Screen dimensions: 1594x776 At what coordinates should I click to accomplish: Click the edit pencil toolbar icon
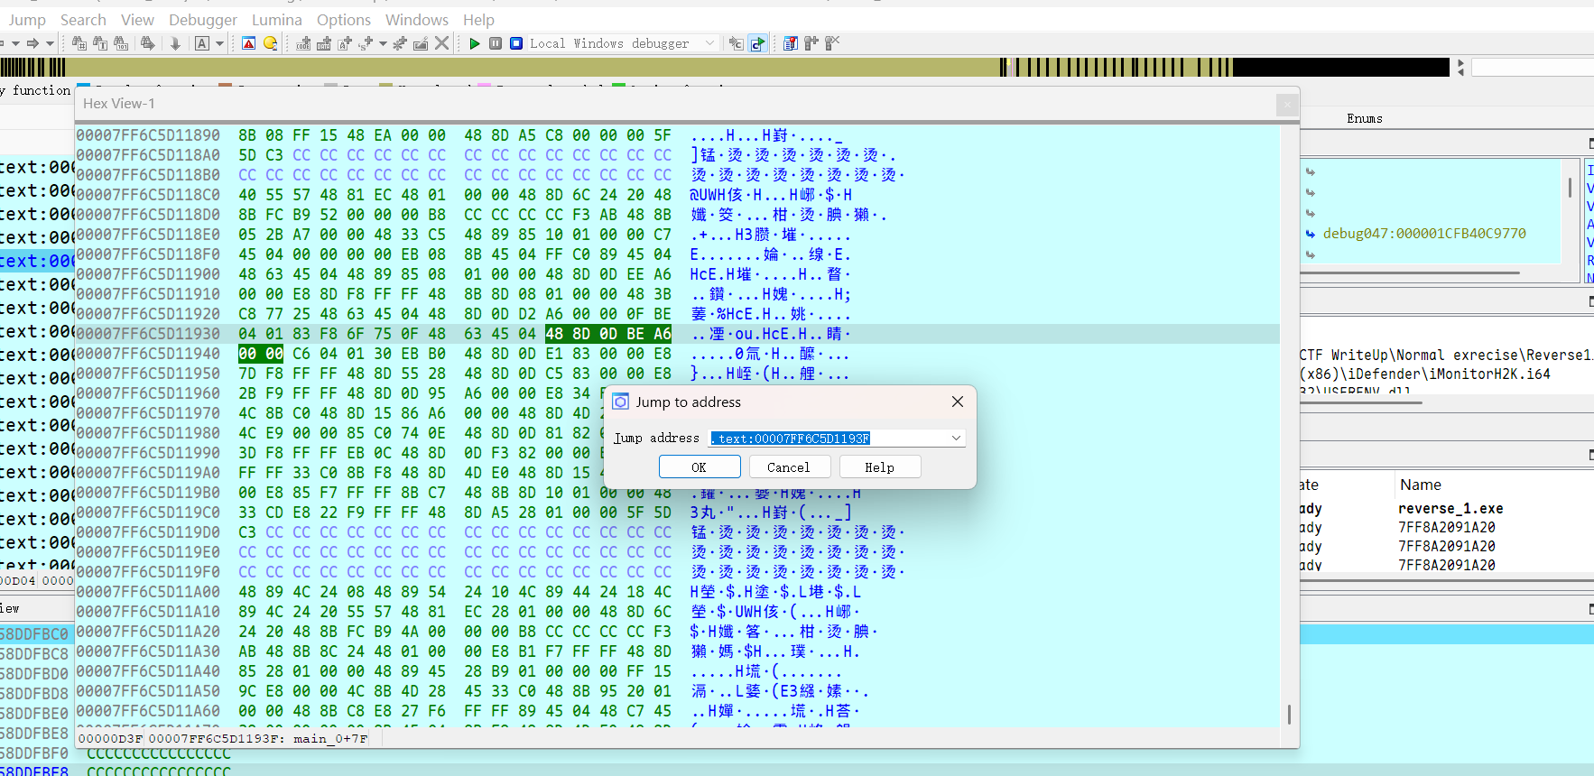coord(421,43)
